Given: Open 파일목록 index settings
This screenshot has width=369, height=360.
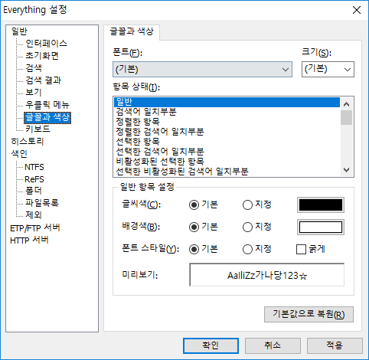Looking at the screenshot, I should [x=42, y=203].
